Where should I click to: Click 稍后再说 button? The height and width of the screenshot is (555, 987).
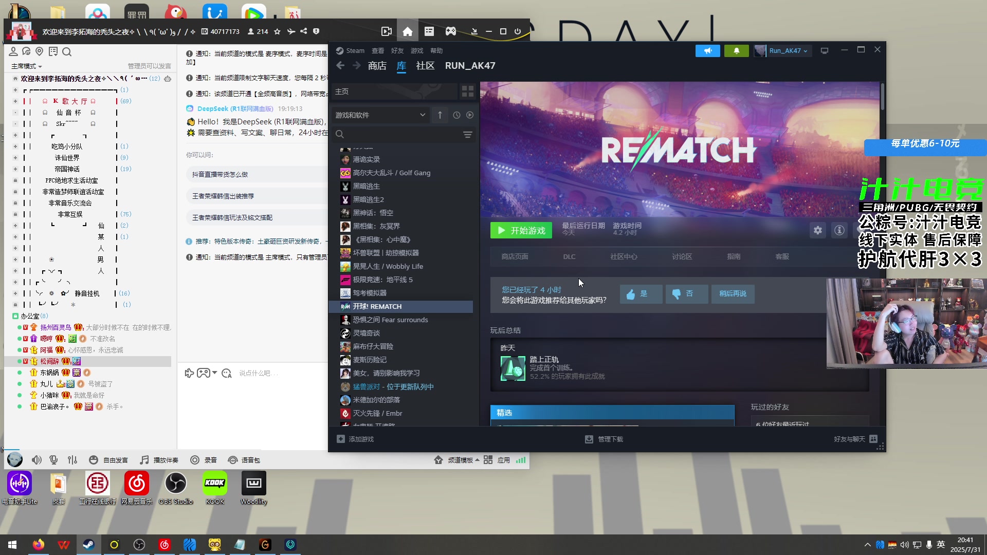pos(733,294)
